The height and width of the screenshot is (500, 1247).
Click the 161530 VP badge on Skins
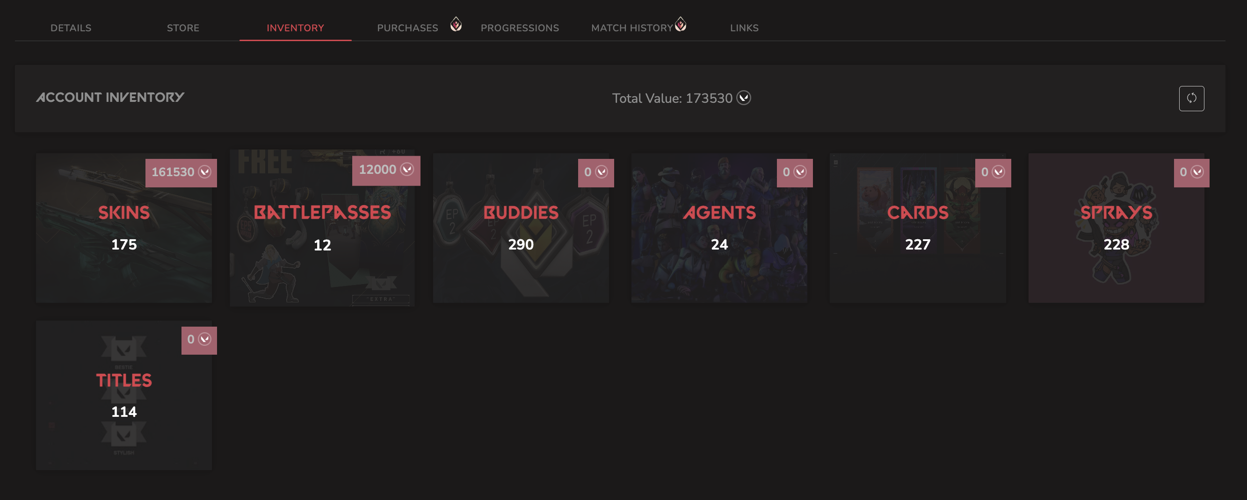181,172
